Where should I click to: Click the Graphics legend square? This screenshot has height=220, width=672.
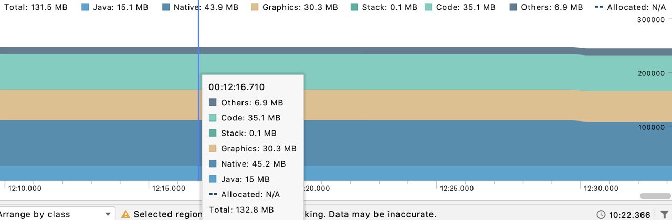coord(255,7)
